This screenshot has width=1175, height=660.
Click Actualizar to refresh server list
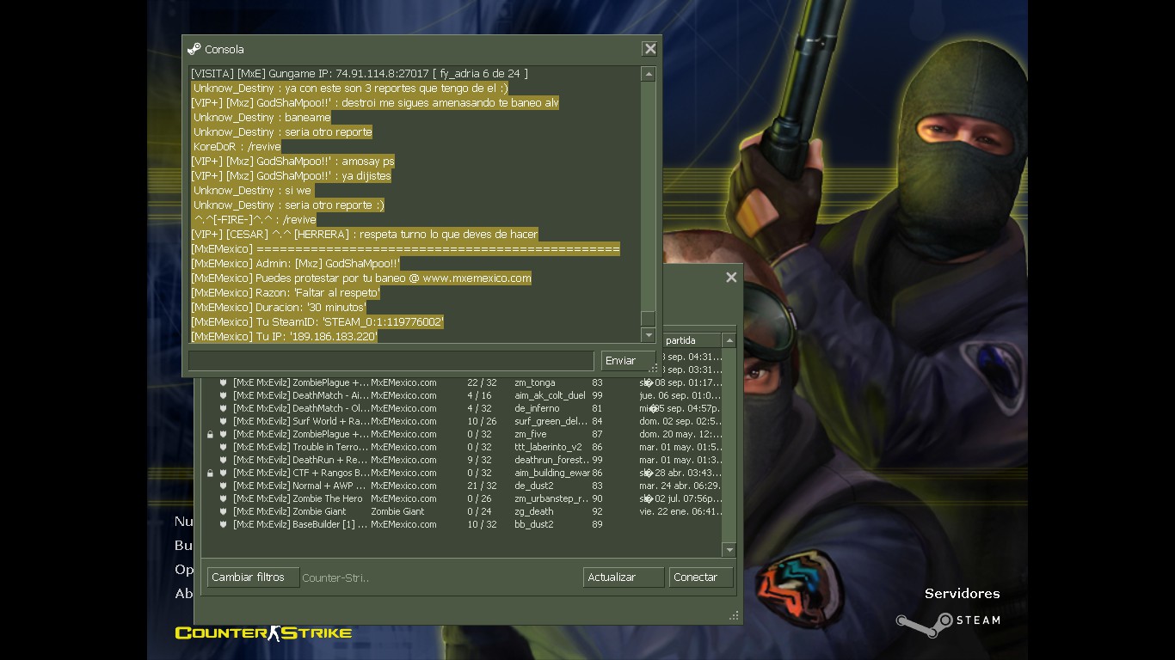click(x=624, y=577)
